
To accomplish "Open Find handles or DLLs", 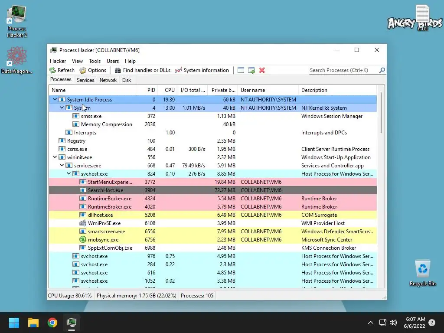I will coord(142,70).
